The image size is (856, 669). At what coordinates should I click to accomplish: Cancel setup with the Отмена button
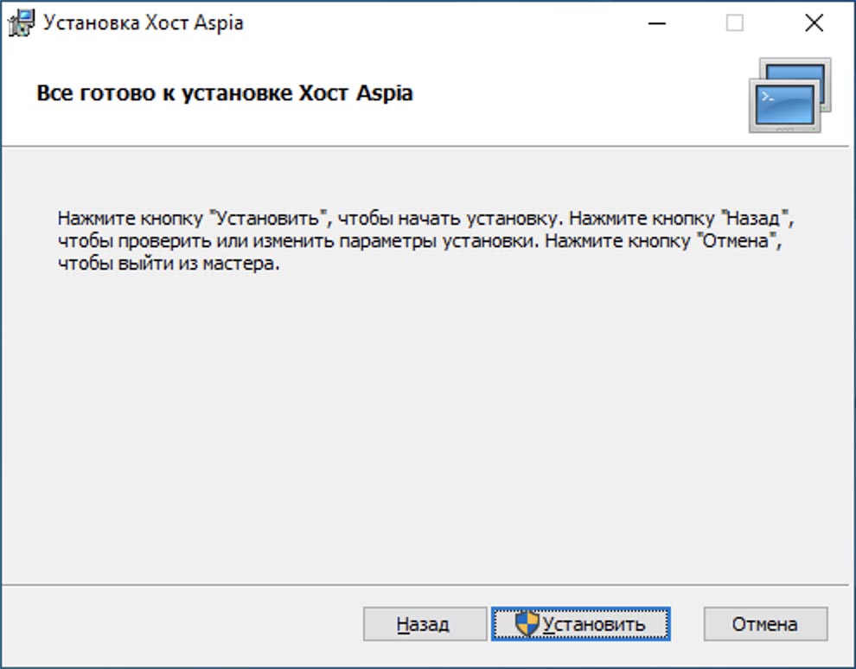tap(765, 624)
